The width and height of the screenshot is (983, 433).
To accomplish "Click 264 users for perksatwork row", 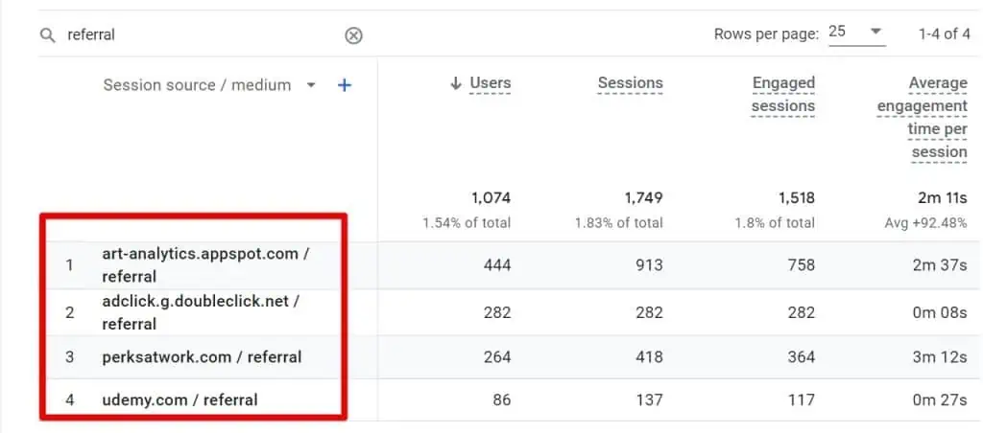I will 497,357.
